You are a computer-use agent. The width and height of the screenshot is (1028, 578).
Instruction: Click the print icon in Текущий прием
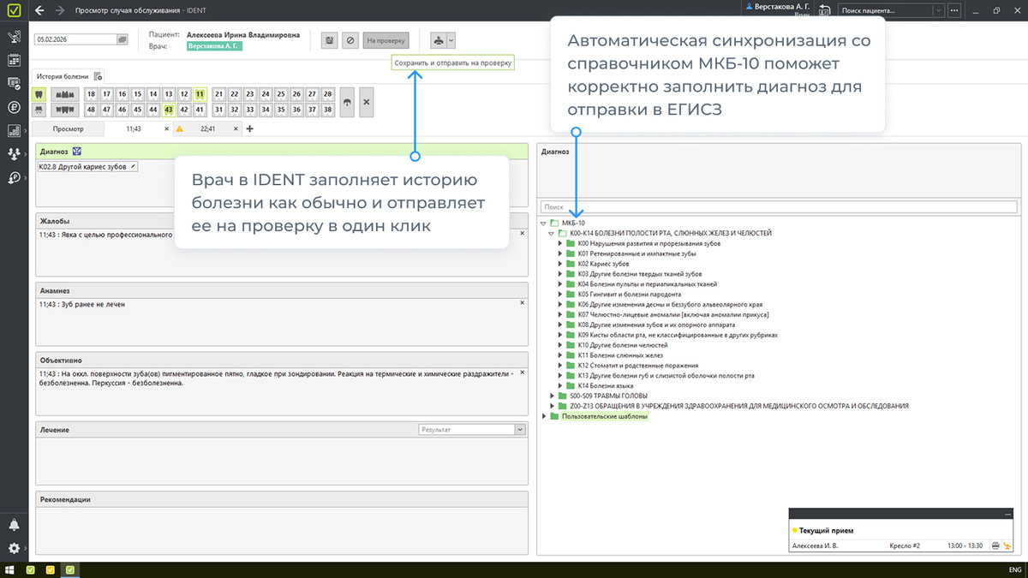point(995,545)
